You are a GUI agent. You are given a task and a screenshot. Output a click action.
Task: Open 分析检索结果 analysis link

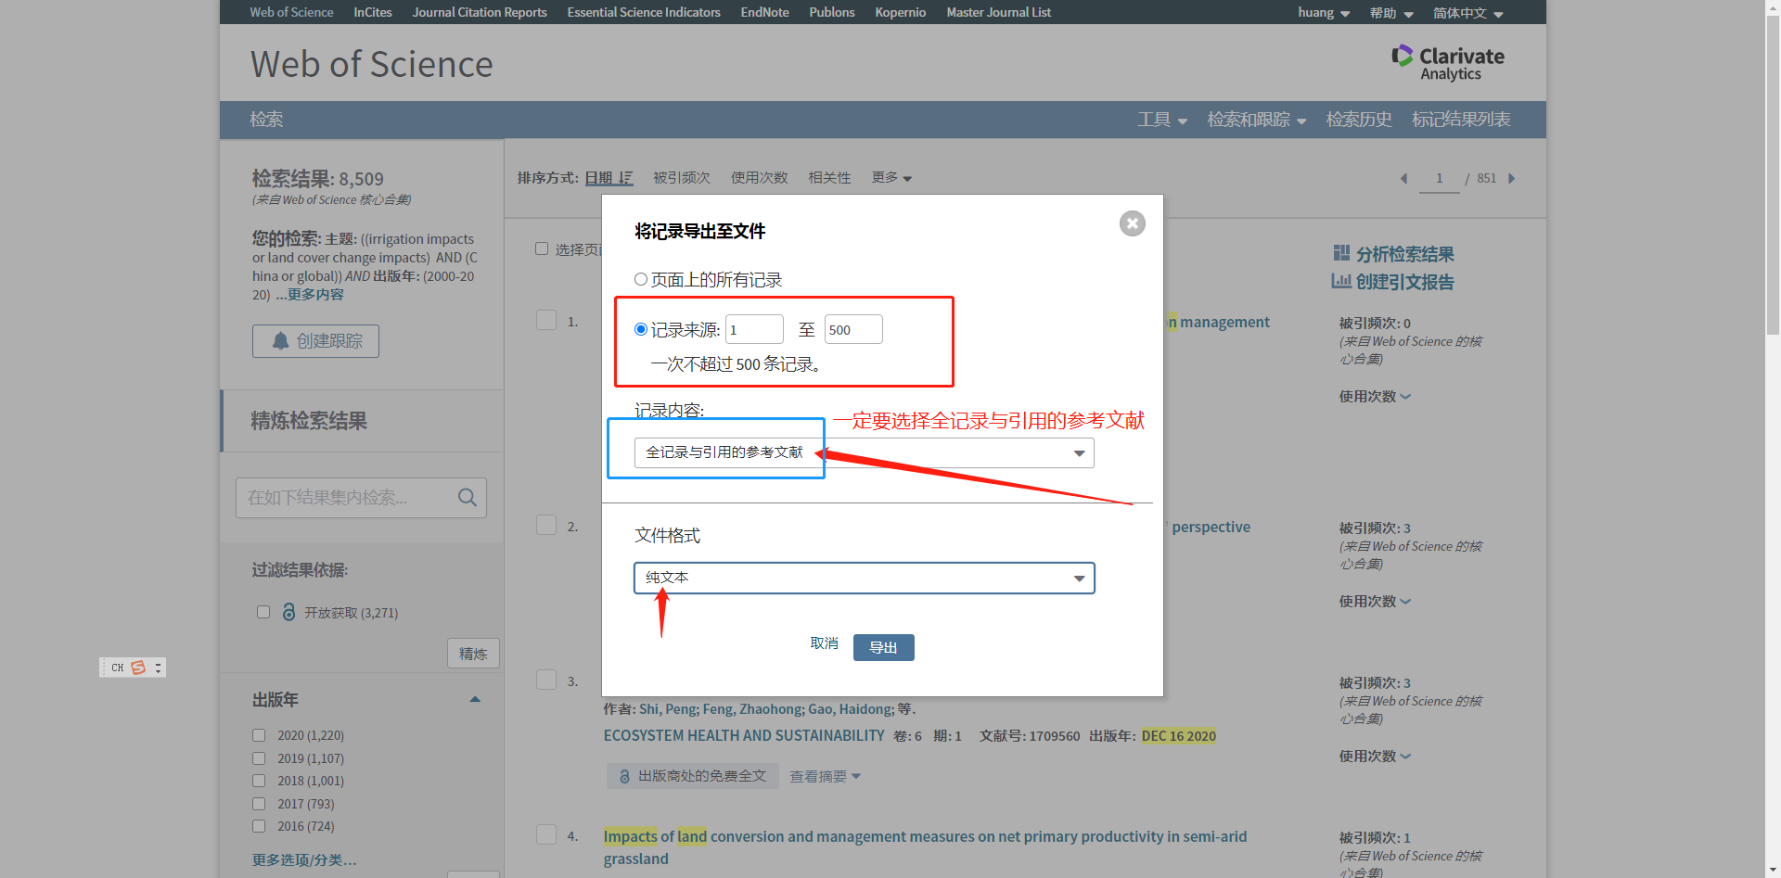point(1394,254)
